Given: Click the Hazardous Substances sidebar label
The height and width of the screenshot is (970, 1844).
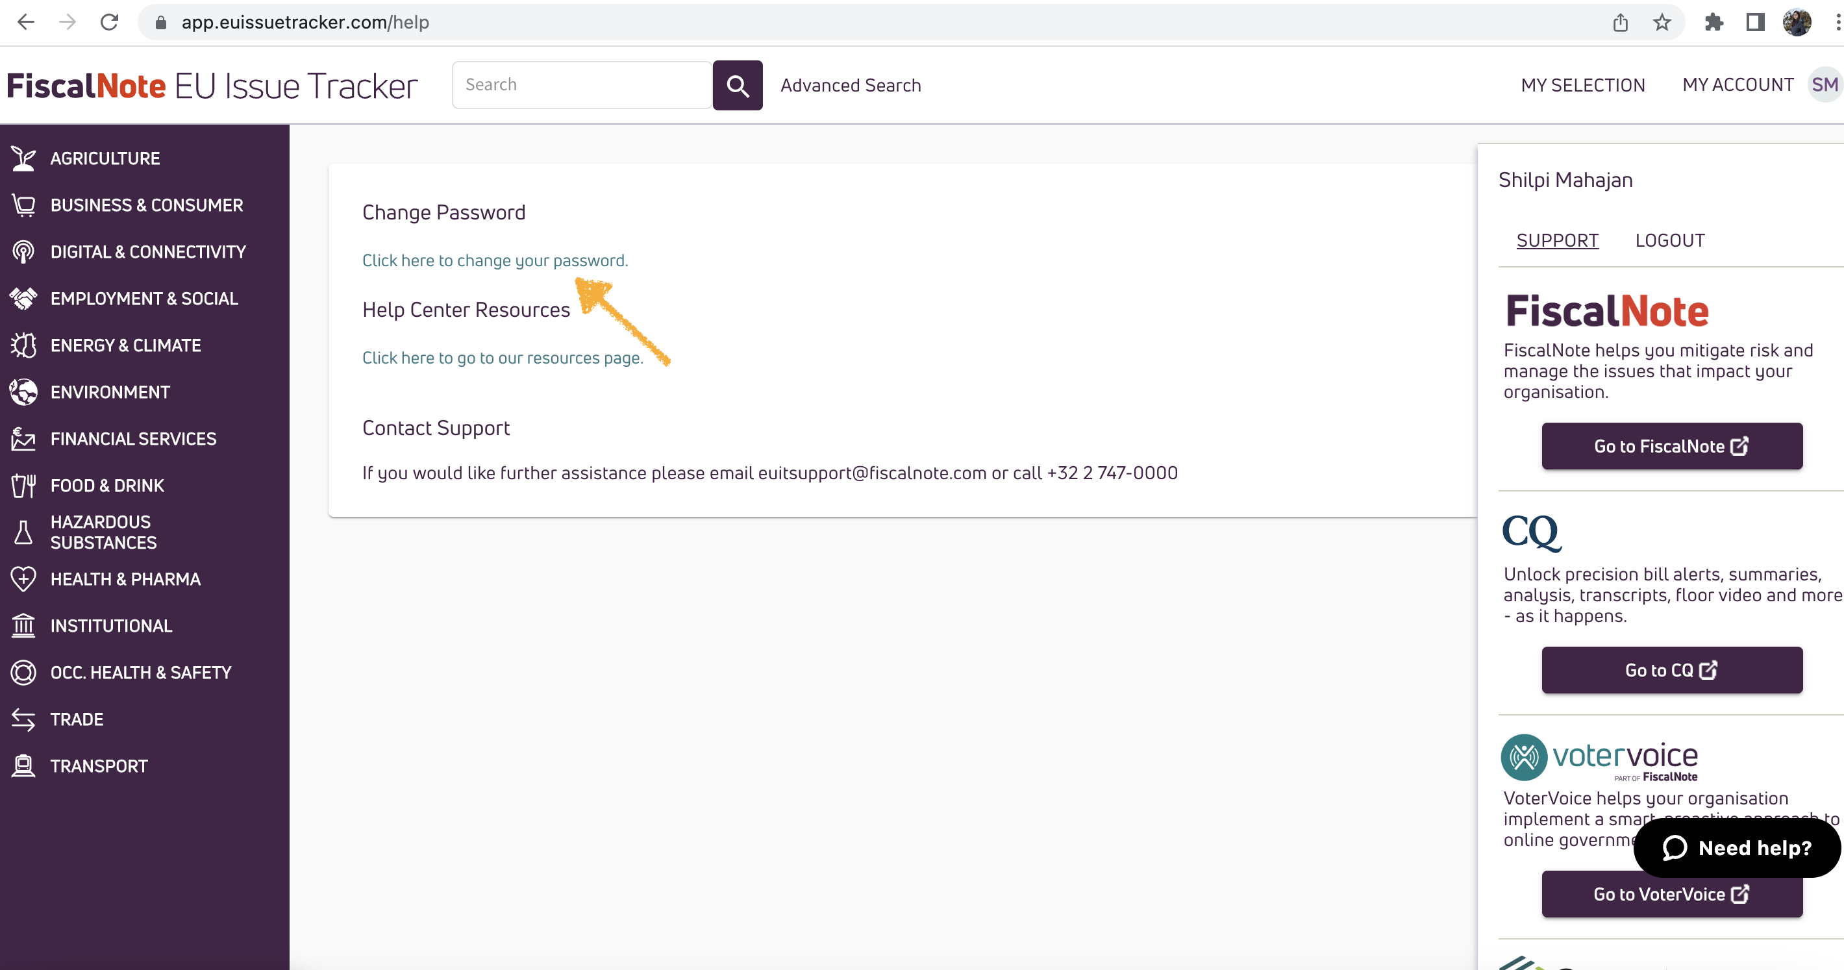Looking at the screenshot, I should 103,532.
